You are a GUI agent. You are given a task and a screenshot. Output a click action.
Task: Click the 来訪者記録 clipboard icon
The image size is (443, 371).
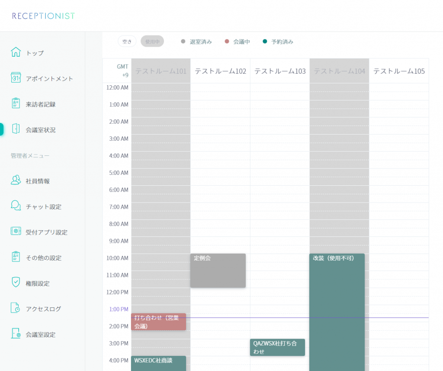click(16, 103)
